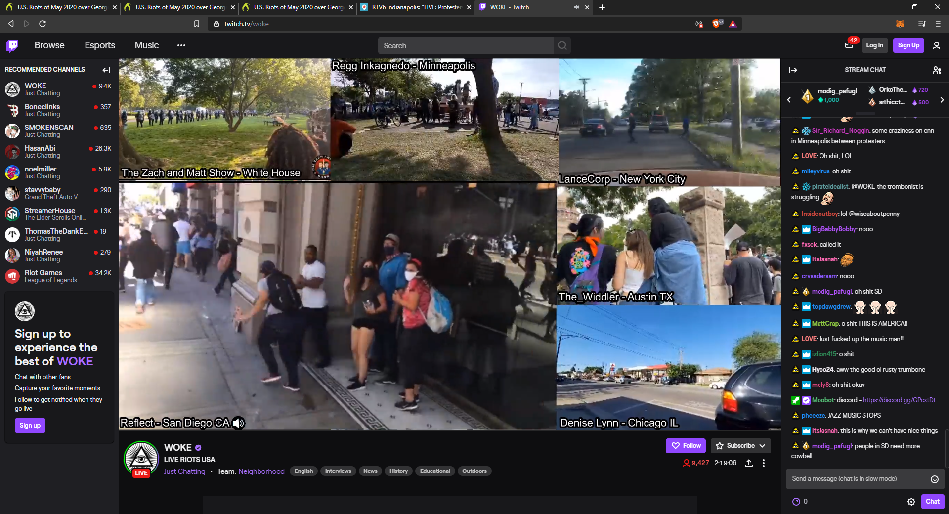Collapse the stream chat panel

coord(793,70)
